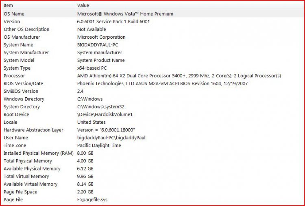Click the '\Device\HarddiskVolume1' value
The width and height of the screenshot is (305, 206).
pos(105,114)
